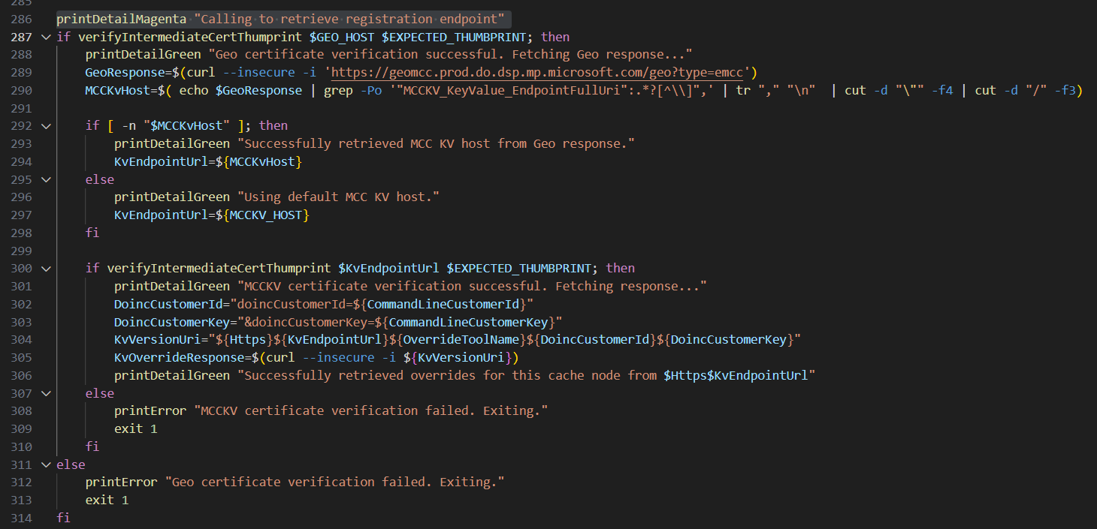
Task: Click the fi keyword on line 298
Action: point(92,233)
